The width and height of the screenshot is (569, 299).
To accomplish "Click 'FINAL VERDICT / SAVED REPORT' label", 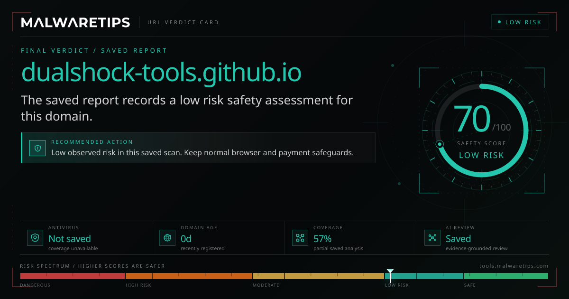I will point(94,50).
